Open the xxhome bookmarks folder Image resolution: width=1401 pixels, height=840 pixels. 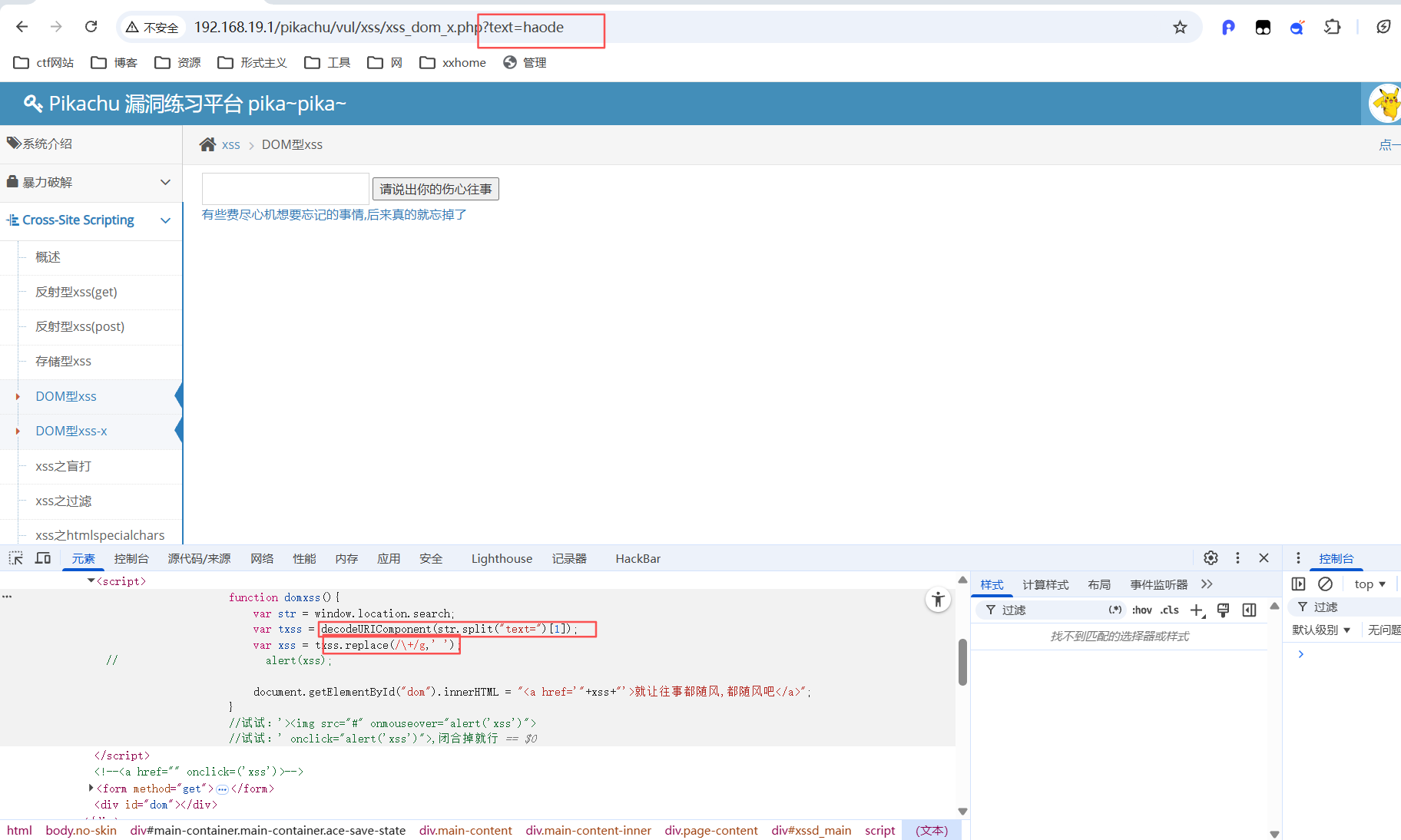click(452, 62)
